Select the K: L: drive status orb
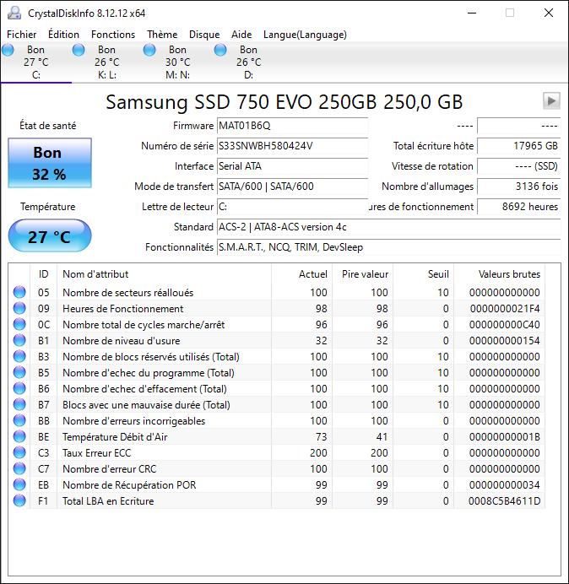 [x=79, y=51]
